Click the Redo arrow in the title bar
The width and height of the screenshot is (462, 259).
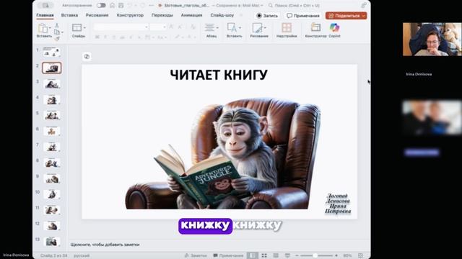(x=143, y=5)
